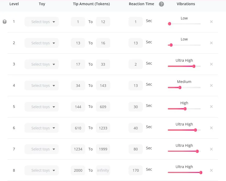Open the Select toys dropdown for level 1
Screen dimensions: 226x181
42,22
